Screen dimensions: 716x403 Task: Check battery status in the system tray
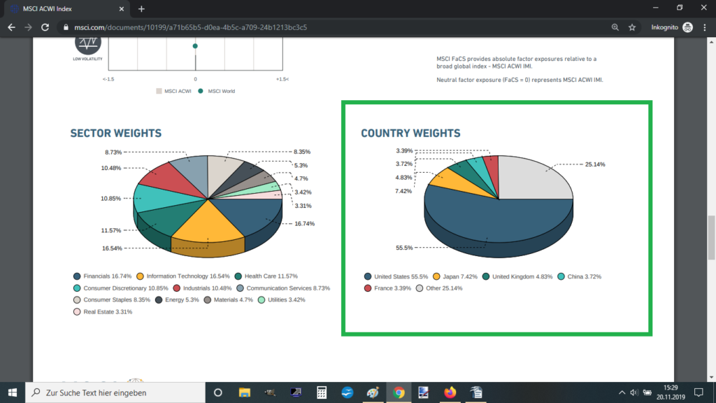(x=647, y=393)
